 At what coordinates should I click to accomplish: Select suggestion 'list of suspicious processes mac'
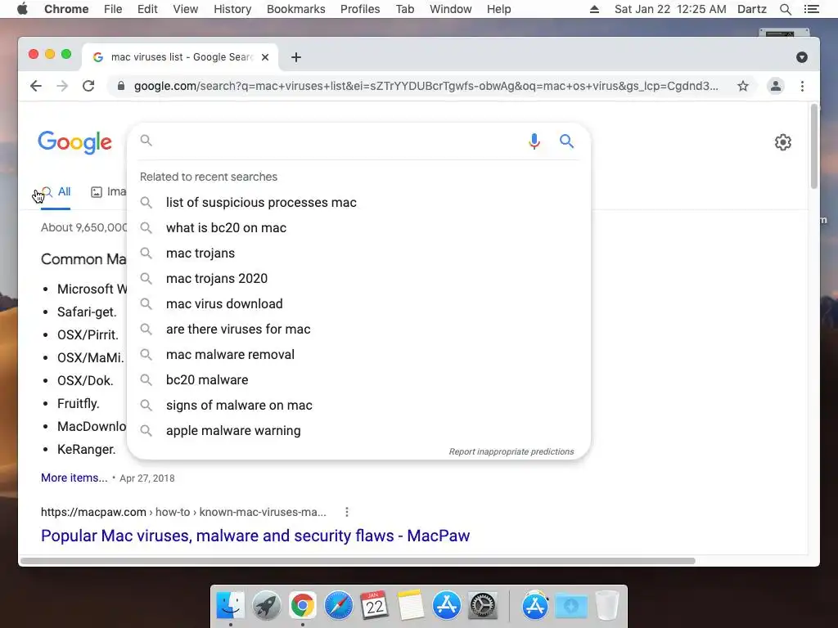[358, 203]
